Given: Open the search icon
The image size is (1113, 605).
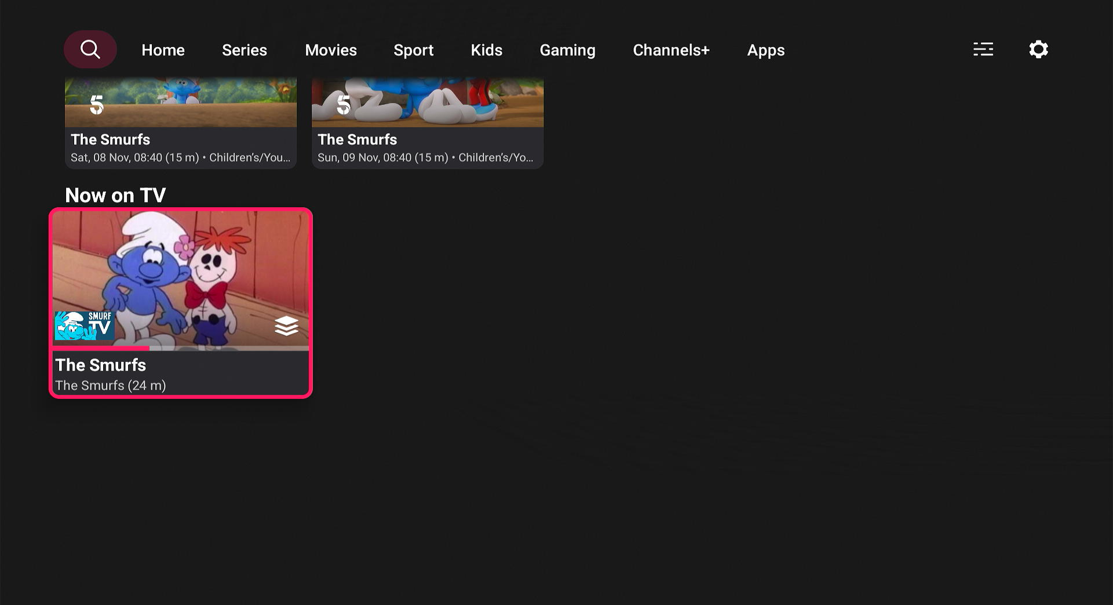Looking at the screenshot, I should click(x=90, y=49).
